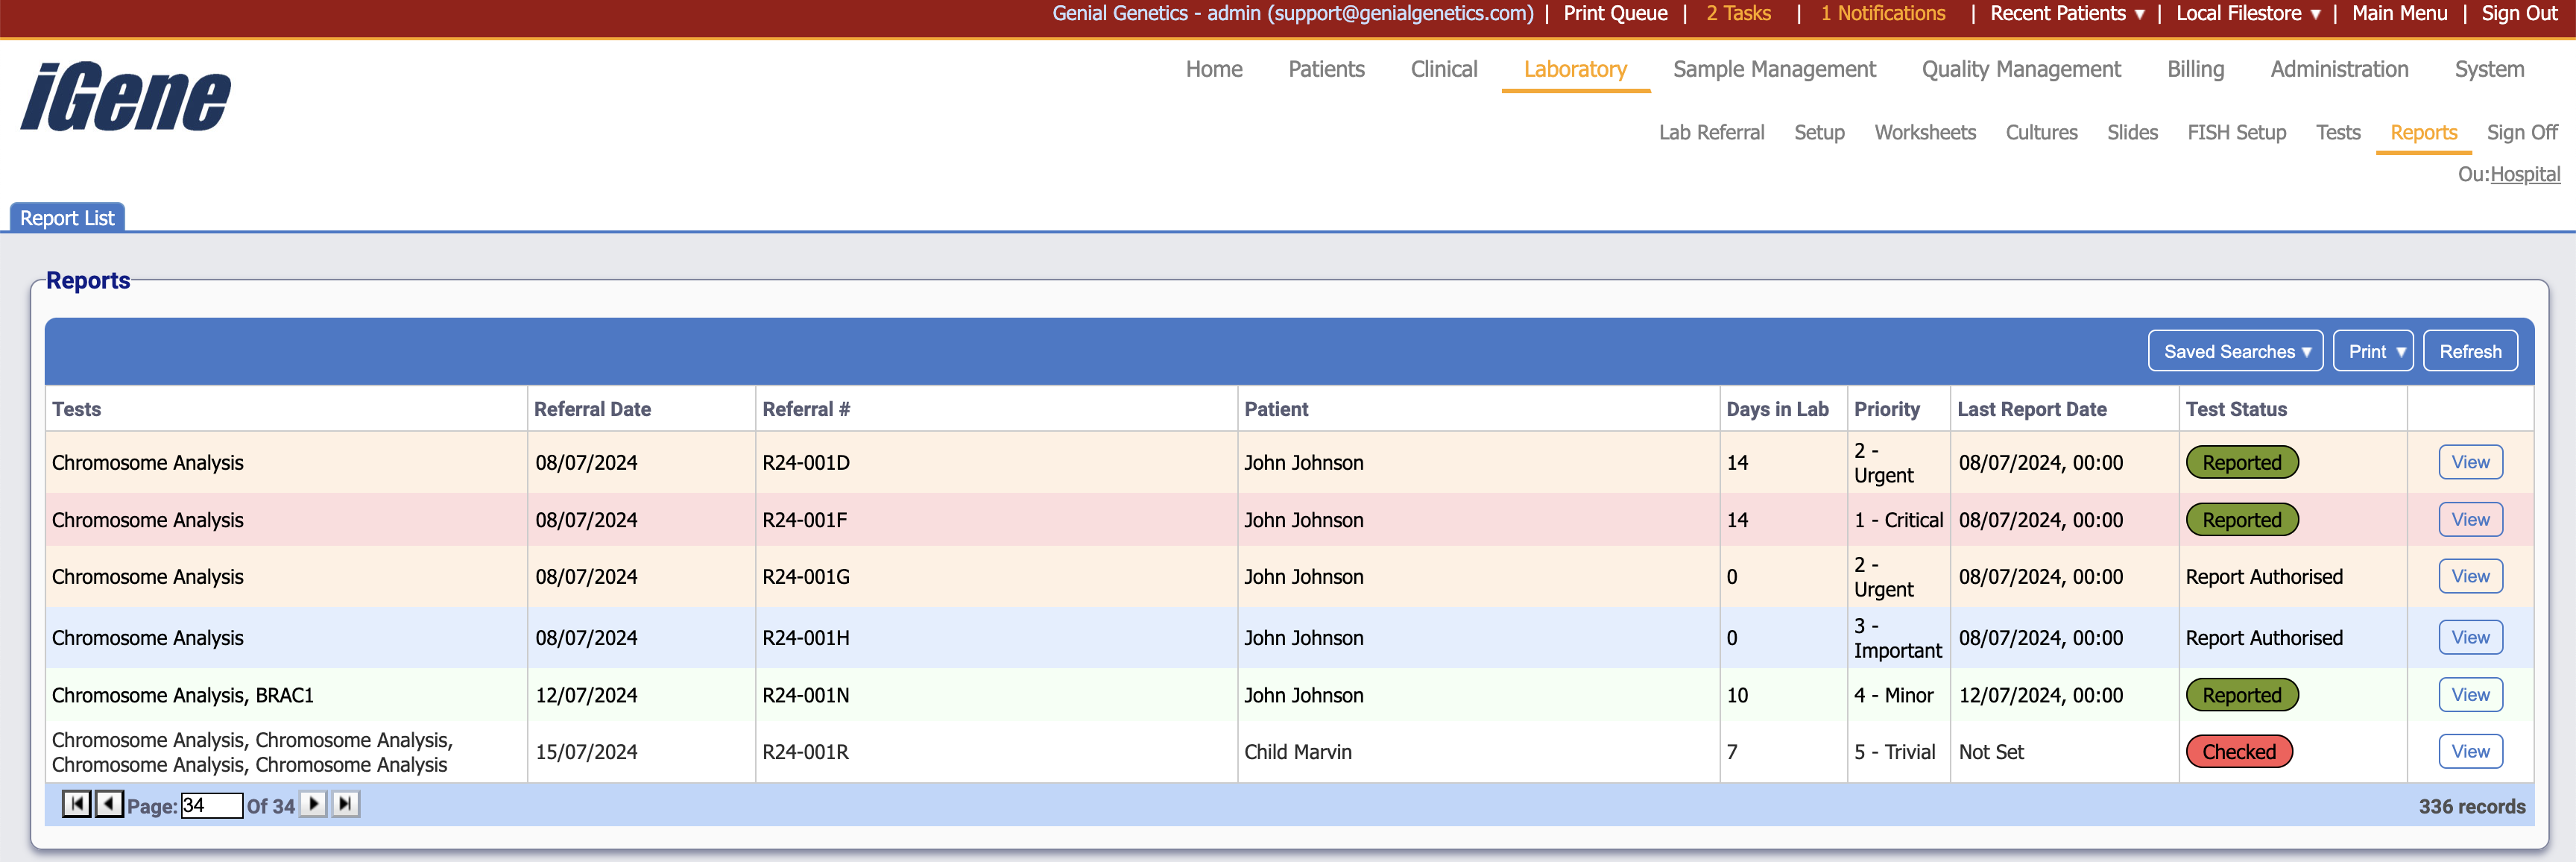Open the 1 Notifications link
This screenshot has width=2576, height=862.
tap(1882, 14)
